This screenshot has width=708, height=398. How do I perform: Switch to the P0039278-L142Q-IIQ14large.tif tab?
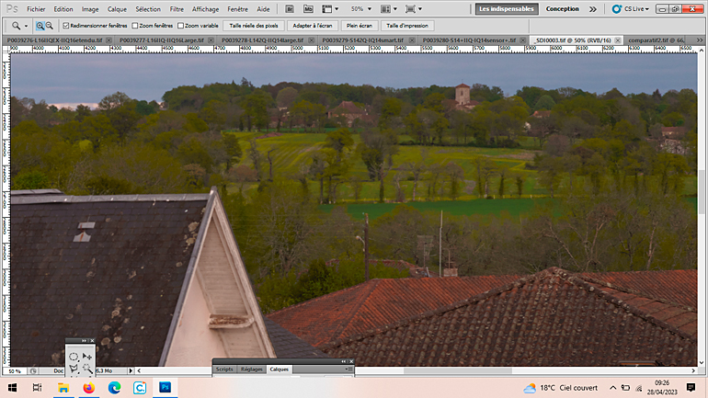263,40
